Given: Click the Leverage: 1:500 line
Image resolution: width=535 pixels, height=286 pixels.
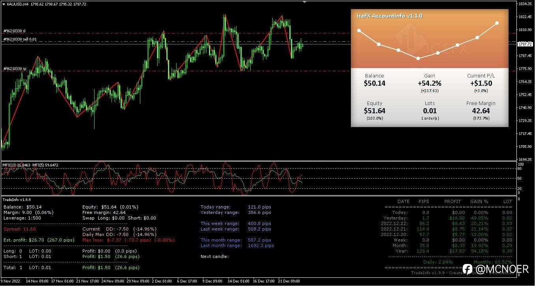Looking at the screenshot, I should [x=22, y=218].
